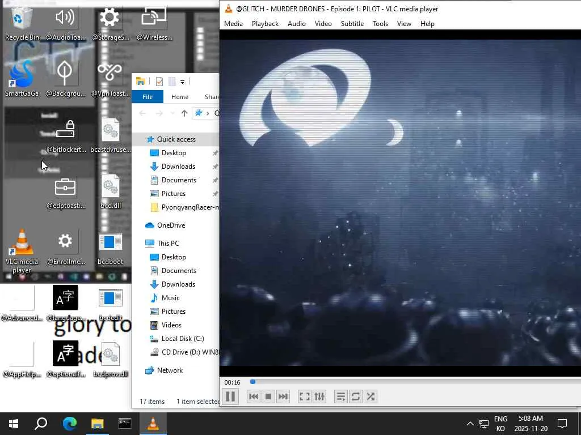581x435 pixels.
Task: Toggle VLC fullscreen mode
Action: pos(304,396)
